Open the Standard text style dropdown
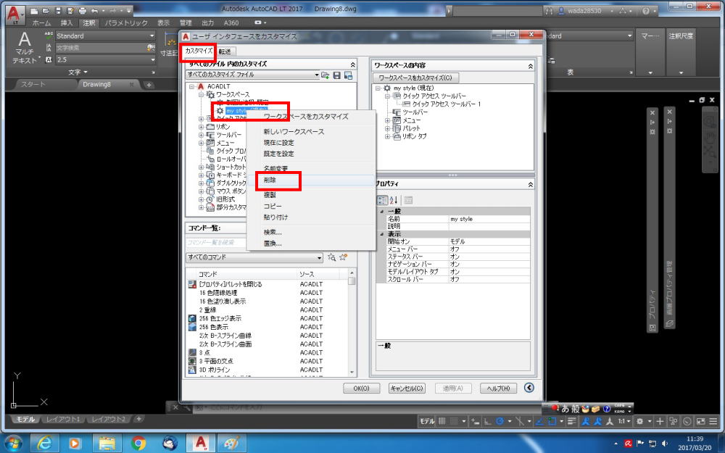 (106, 36)
